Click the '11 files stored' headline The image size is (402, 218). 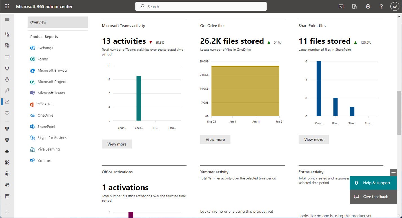pyautogui.click(x=325, y=41)
